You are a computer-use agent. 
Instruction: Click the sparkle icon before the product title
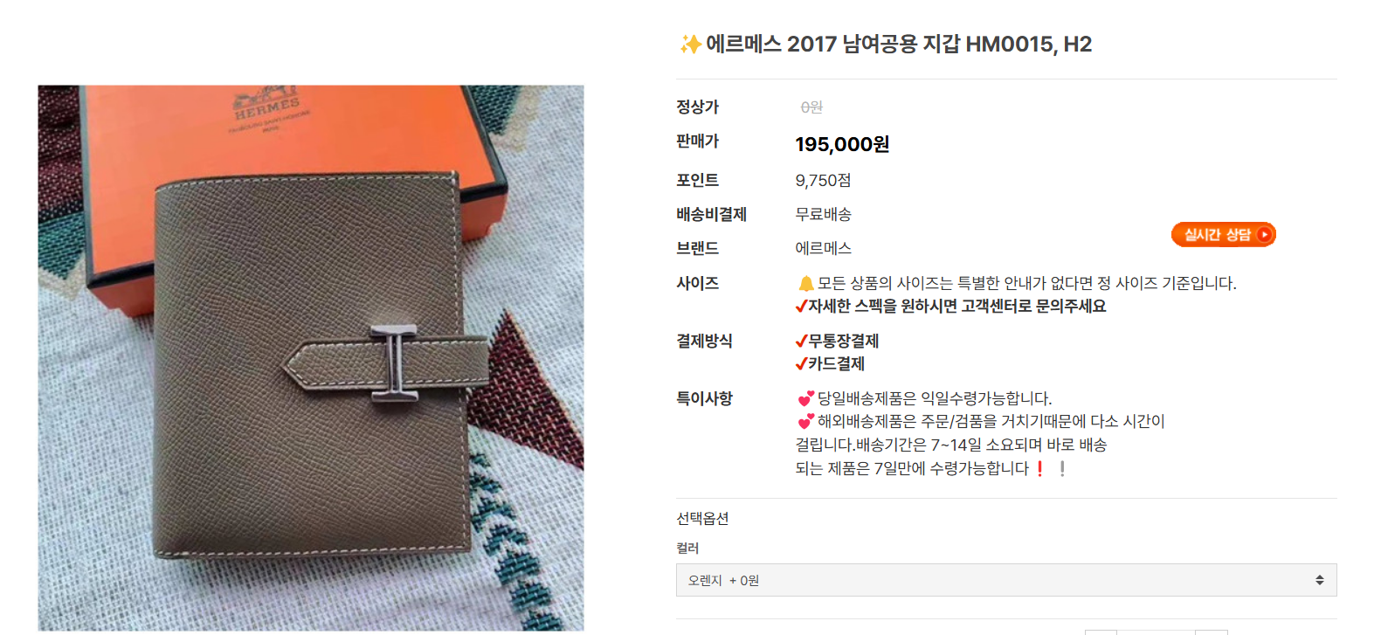(690, 44)
